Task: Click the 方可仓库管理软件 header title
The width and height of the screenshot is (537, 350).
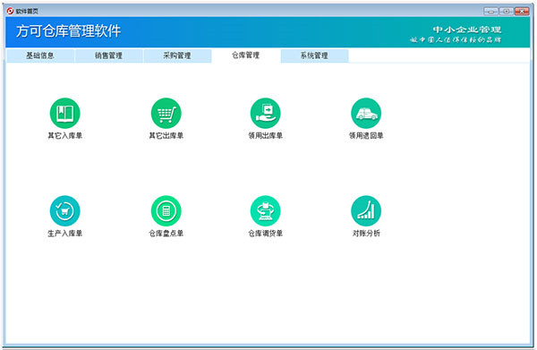Action: [x=69, y=31]
